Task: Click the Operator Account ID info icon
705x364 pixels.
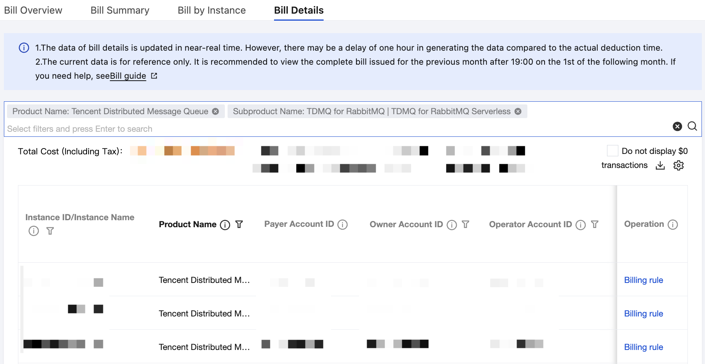Action: point(581,225)
